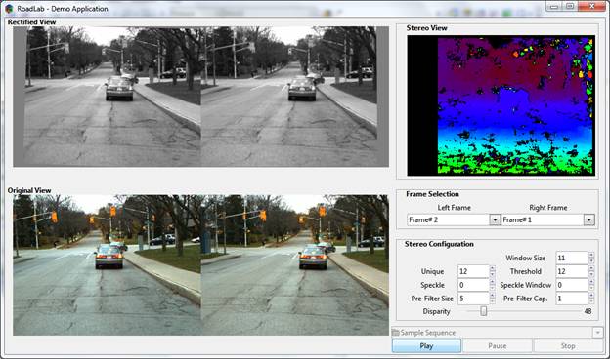Close the RoadLab window

tap(591, 6)
